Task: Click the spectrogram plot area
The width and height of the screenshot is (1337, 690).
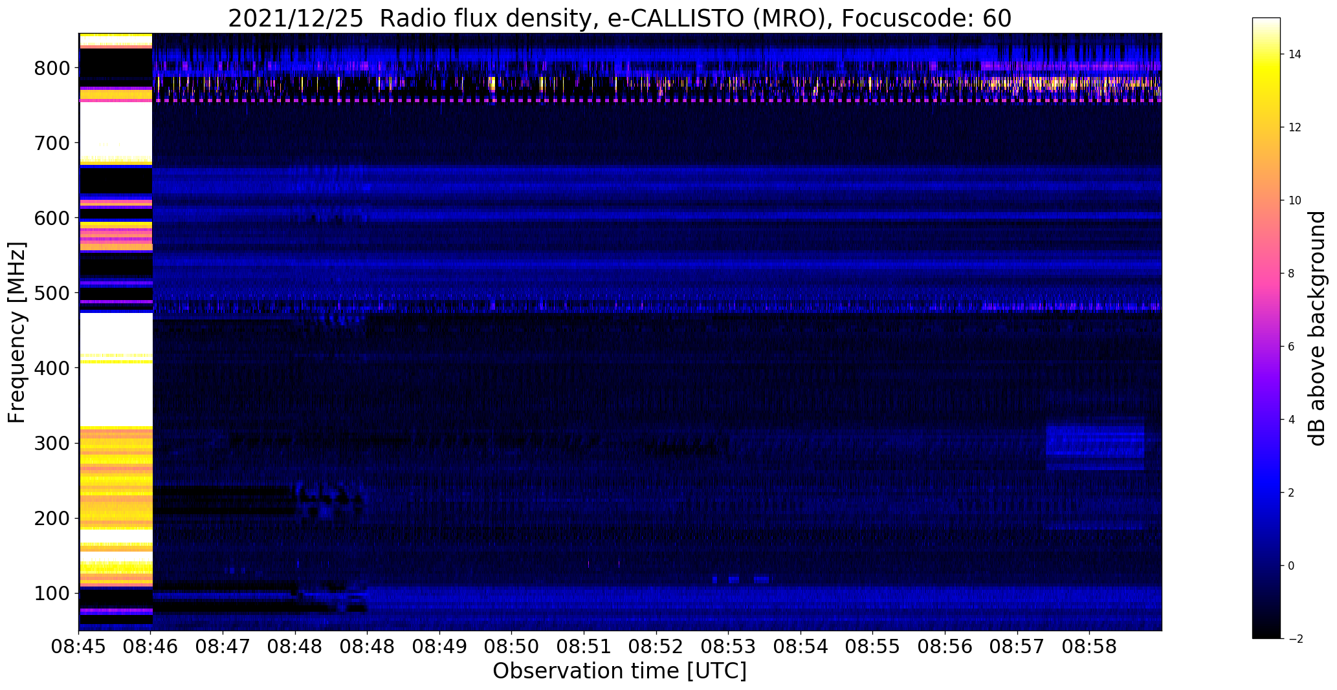Action: point(620,332)
